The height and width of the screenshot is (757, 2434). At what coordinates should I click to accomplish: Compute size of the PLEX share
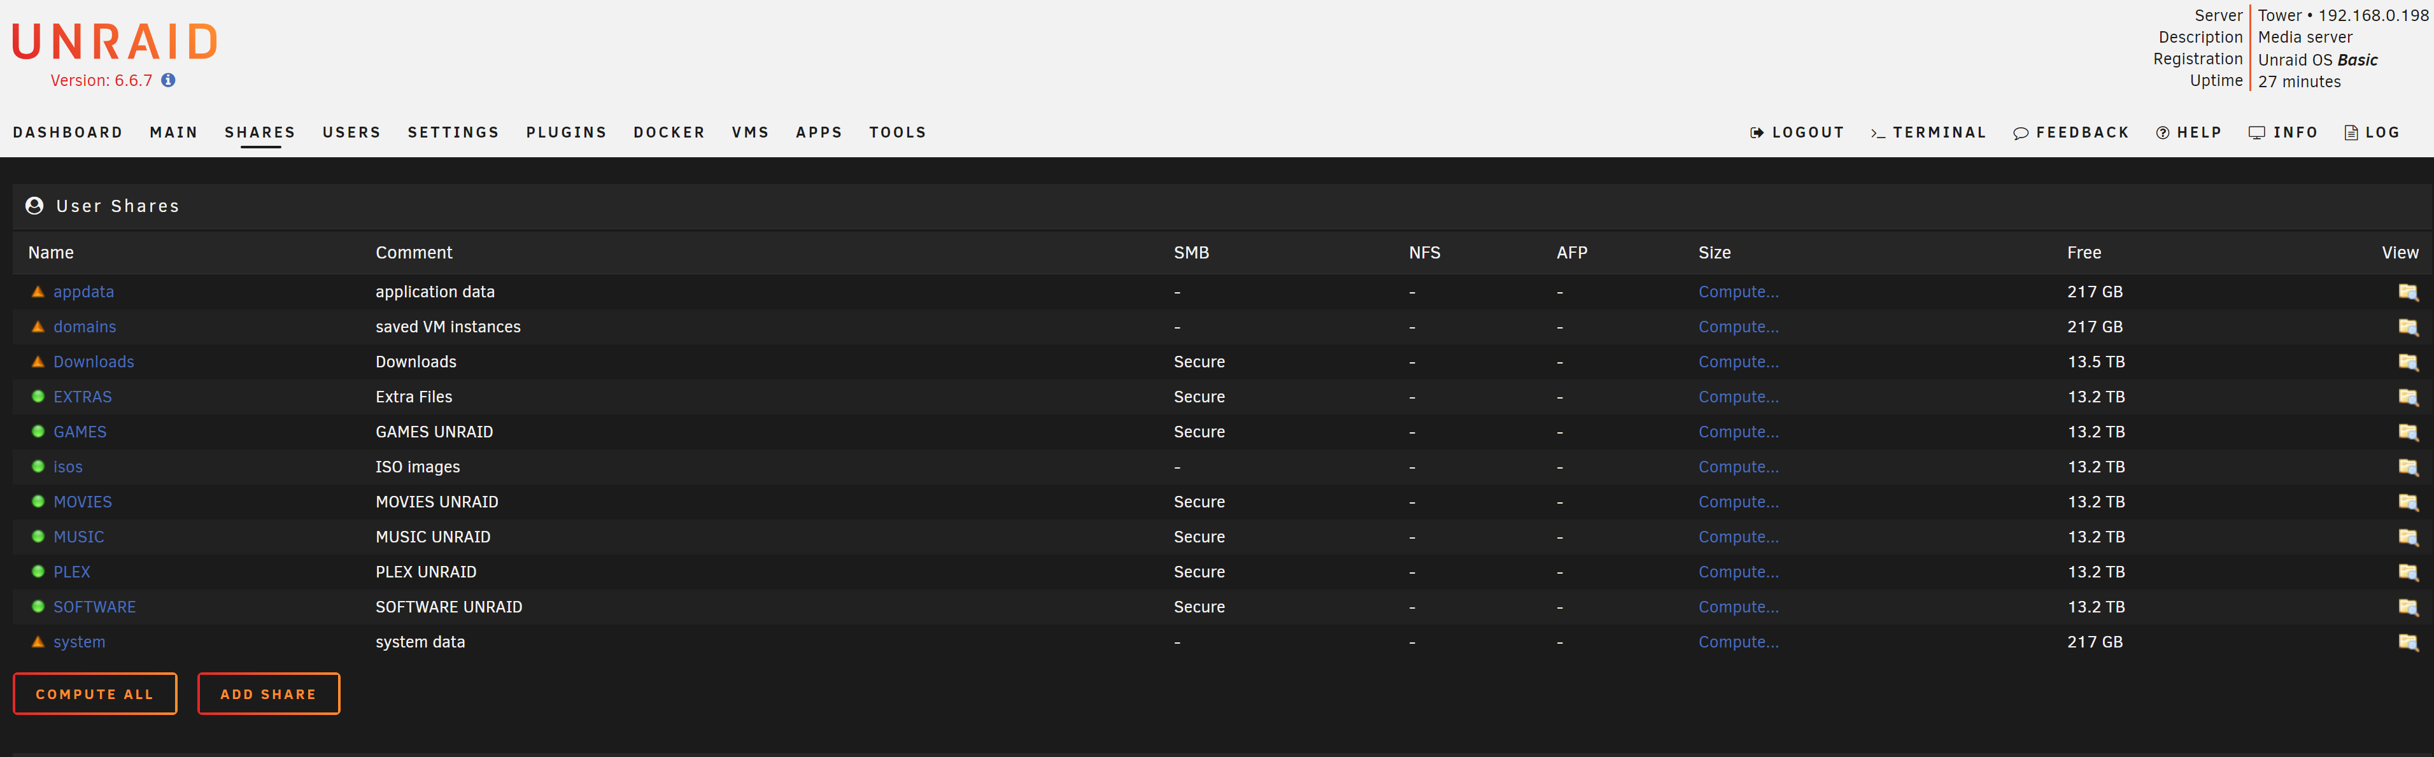(x=1737, y=572)
